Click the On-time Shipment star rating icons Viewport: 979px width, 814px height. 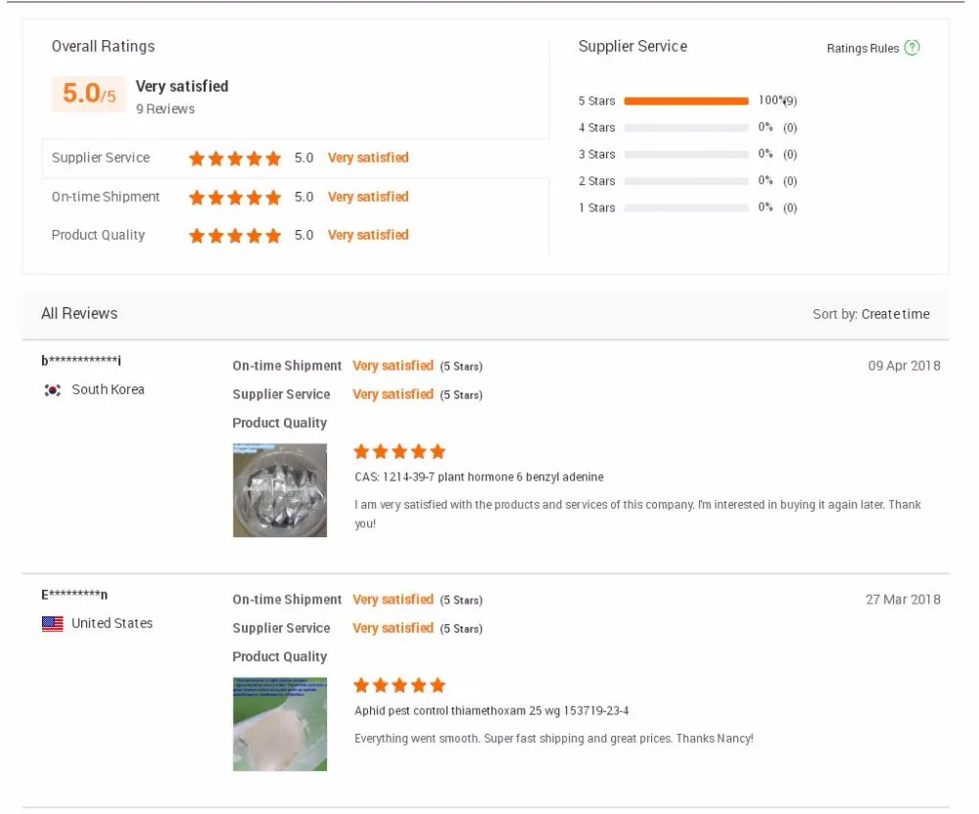[235, 198]
